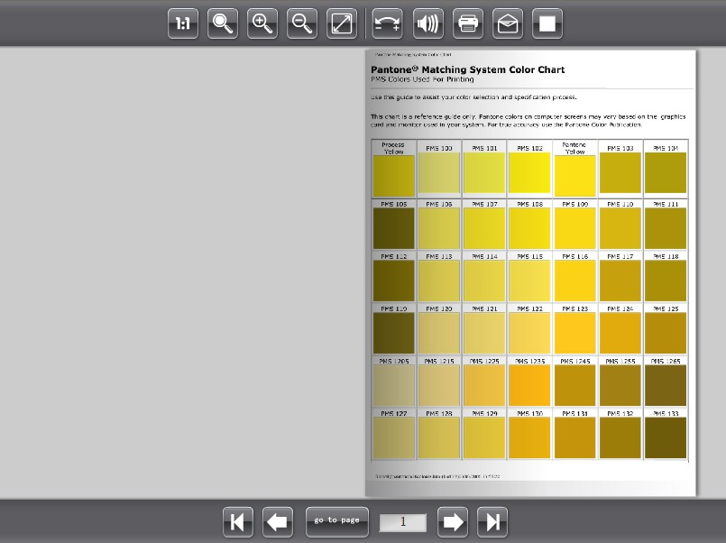Select the dark PMS 133 swatch
This screenshot has height=543, width=726.
point(666,437)
